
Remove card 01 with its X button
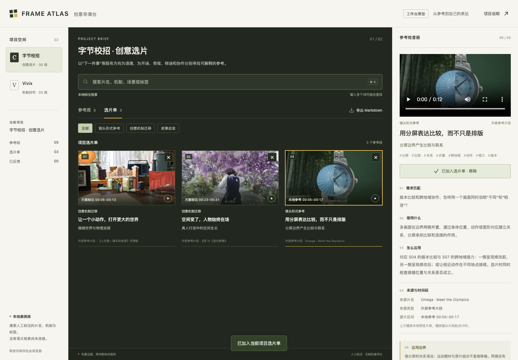pyautogui.click(x=169, y=157)
